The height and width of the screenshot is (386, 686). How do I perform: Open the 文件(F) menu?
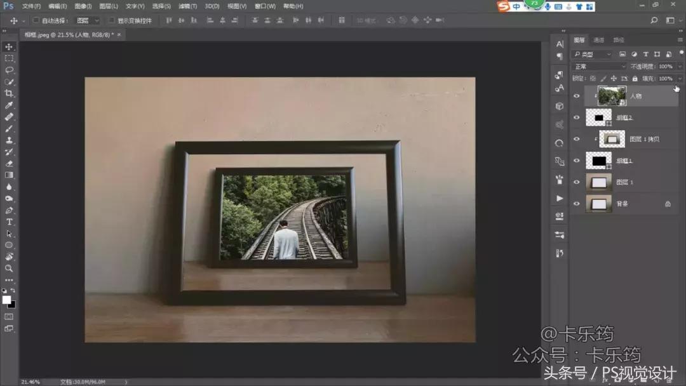point(32,6)
